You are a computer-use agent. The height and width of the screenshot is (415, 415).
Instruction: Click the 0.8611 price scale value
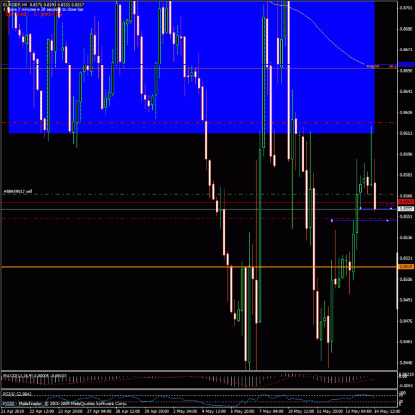coord(406,133)
